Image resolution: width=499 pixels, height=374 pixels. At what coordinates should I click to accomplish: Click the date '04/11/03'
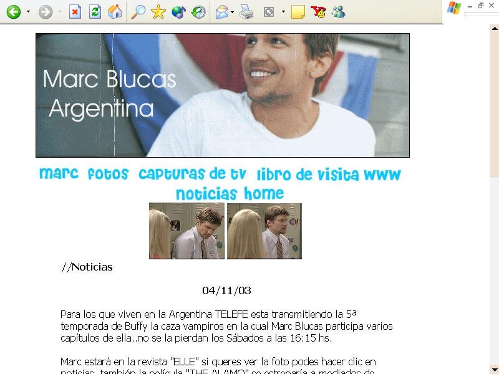[226, 290]
